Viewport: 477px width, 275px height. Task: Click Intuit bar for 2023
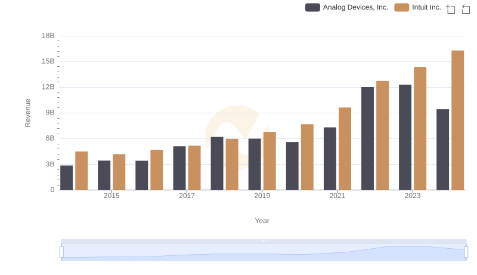pos(420,128)
